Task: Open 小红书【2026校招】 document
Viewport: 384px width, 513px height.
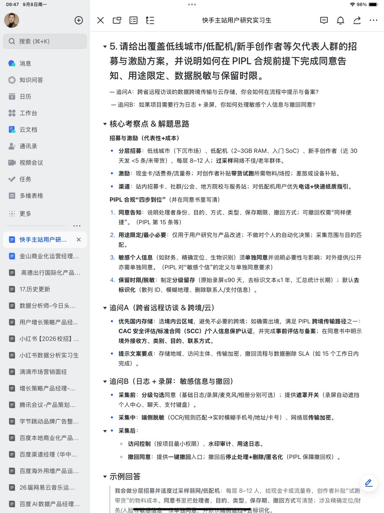Action: (45, 339)
